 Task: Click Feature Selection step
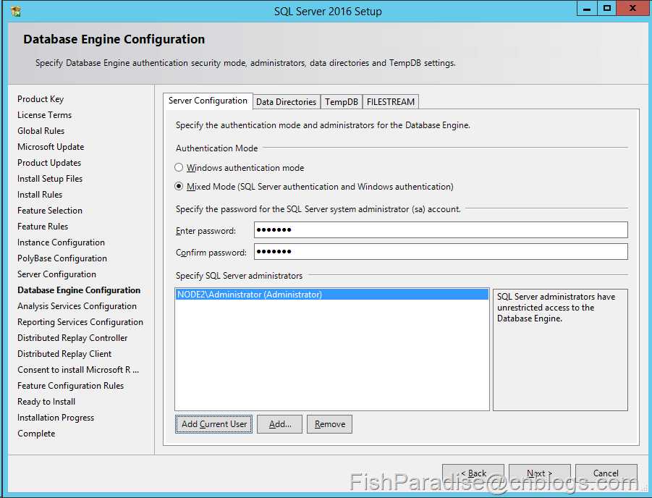coord(50,211)
